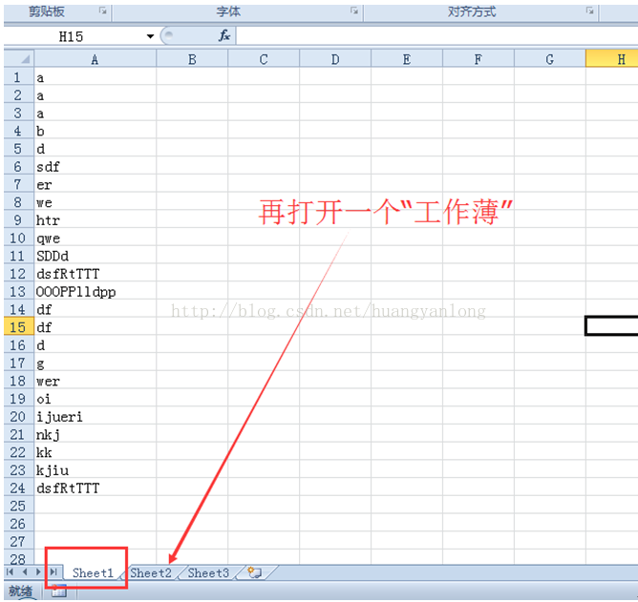Go to next sheet tab with navigation arrow

(x=38, y=571)
